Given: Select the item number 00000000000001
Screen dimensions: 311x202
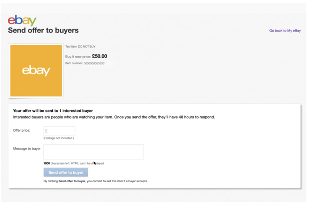Looking at the screenshot, I should click(95, 63).
